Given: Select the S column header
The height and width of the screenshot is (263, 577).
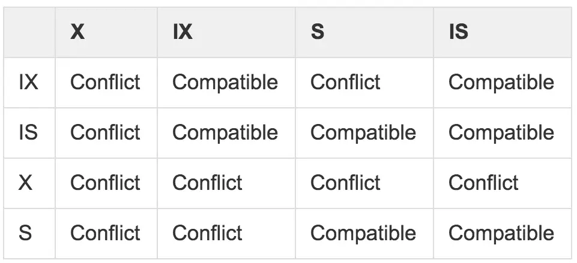Looking at the screenshot, I should tap(318, 32).
